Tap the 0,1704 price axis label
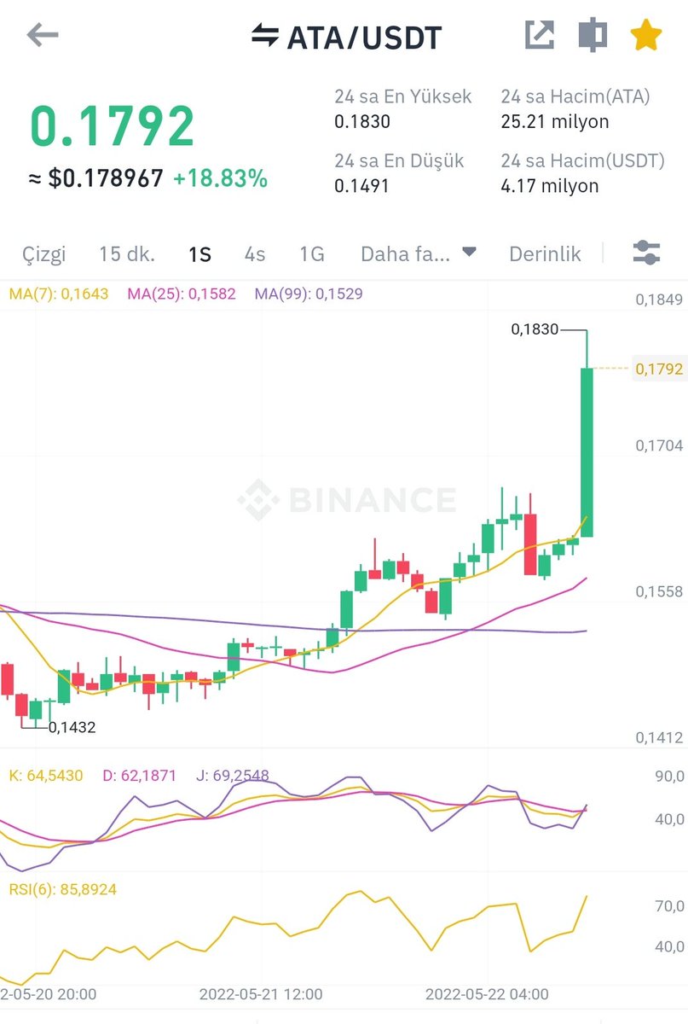 (659, 445)
